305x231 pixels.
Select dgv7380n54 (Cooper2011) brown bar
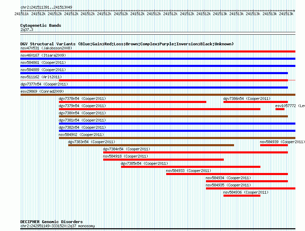pos(173,116)
